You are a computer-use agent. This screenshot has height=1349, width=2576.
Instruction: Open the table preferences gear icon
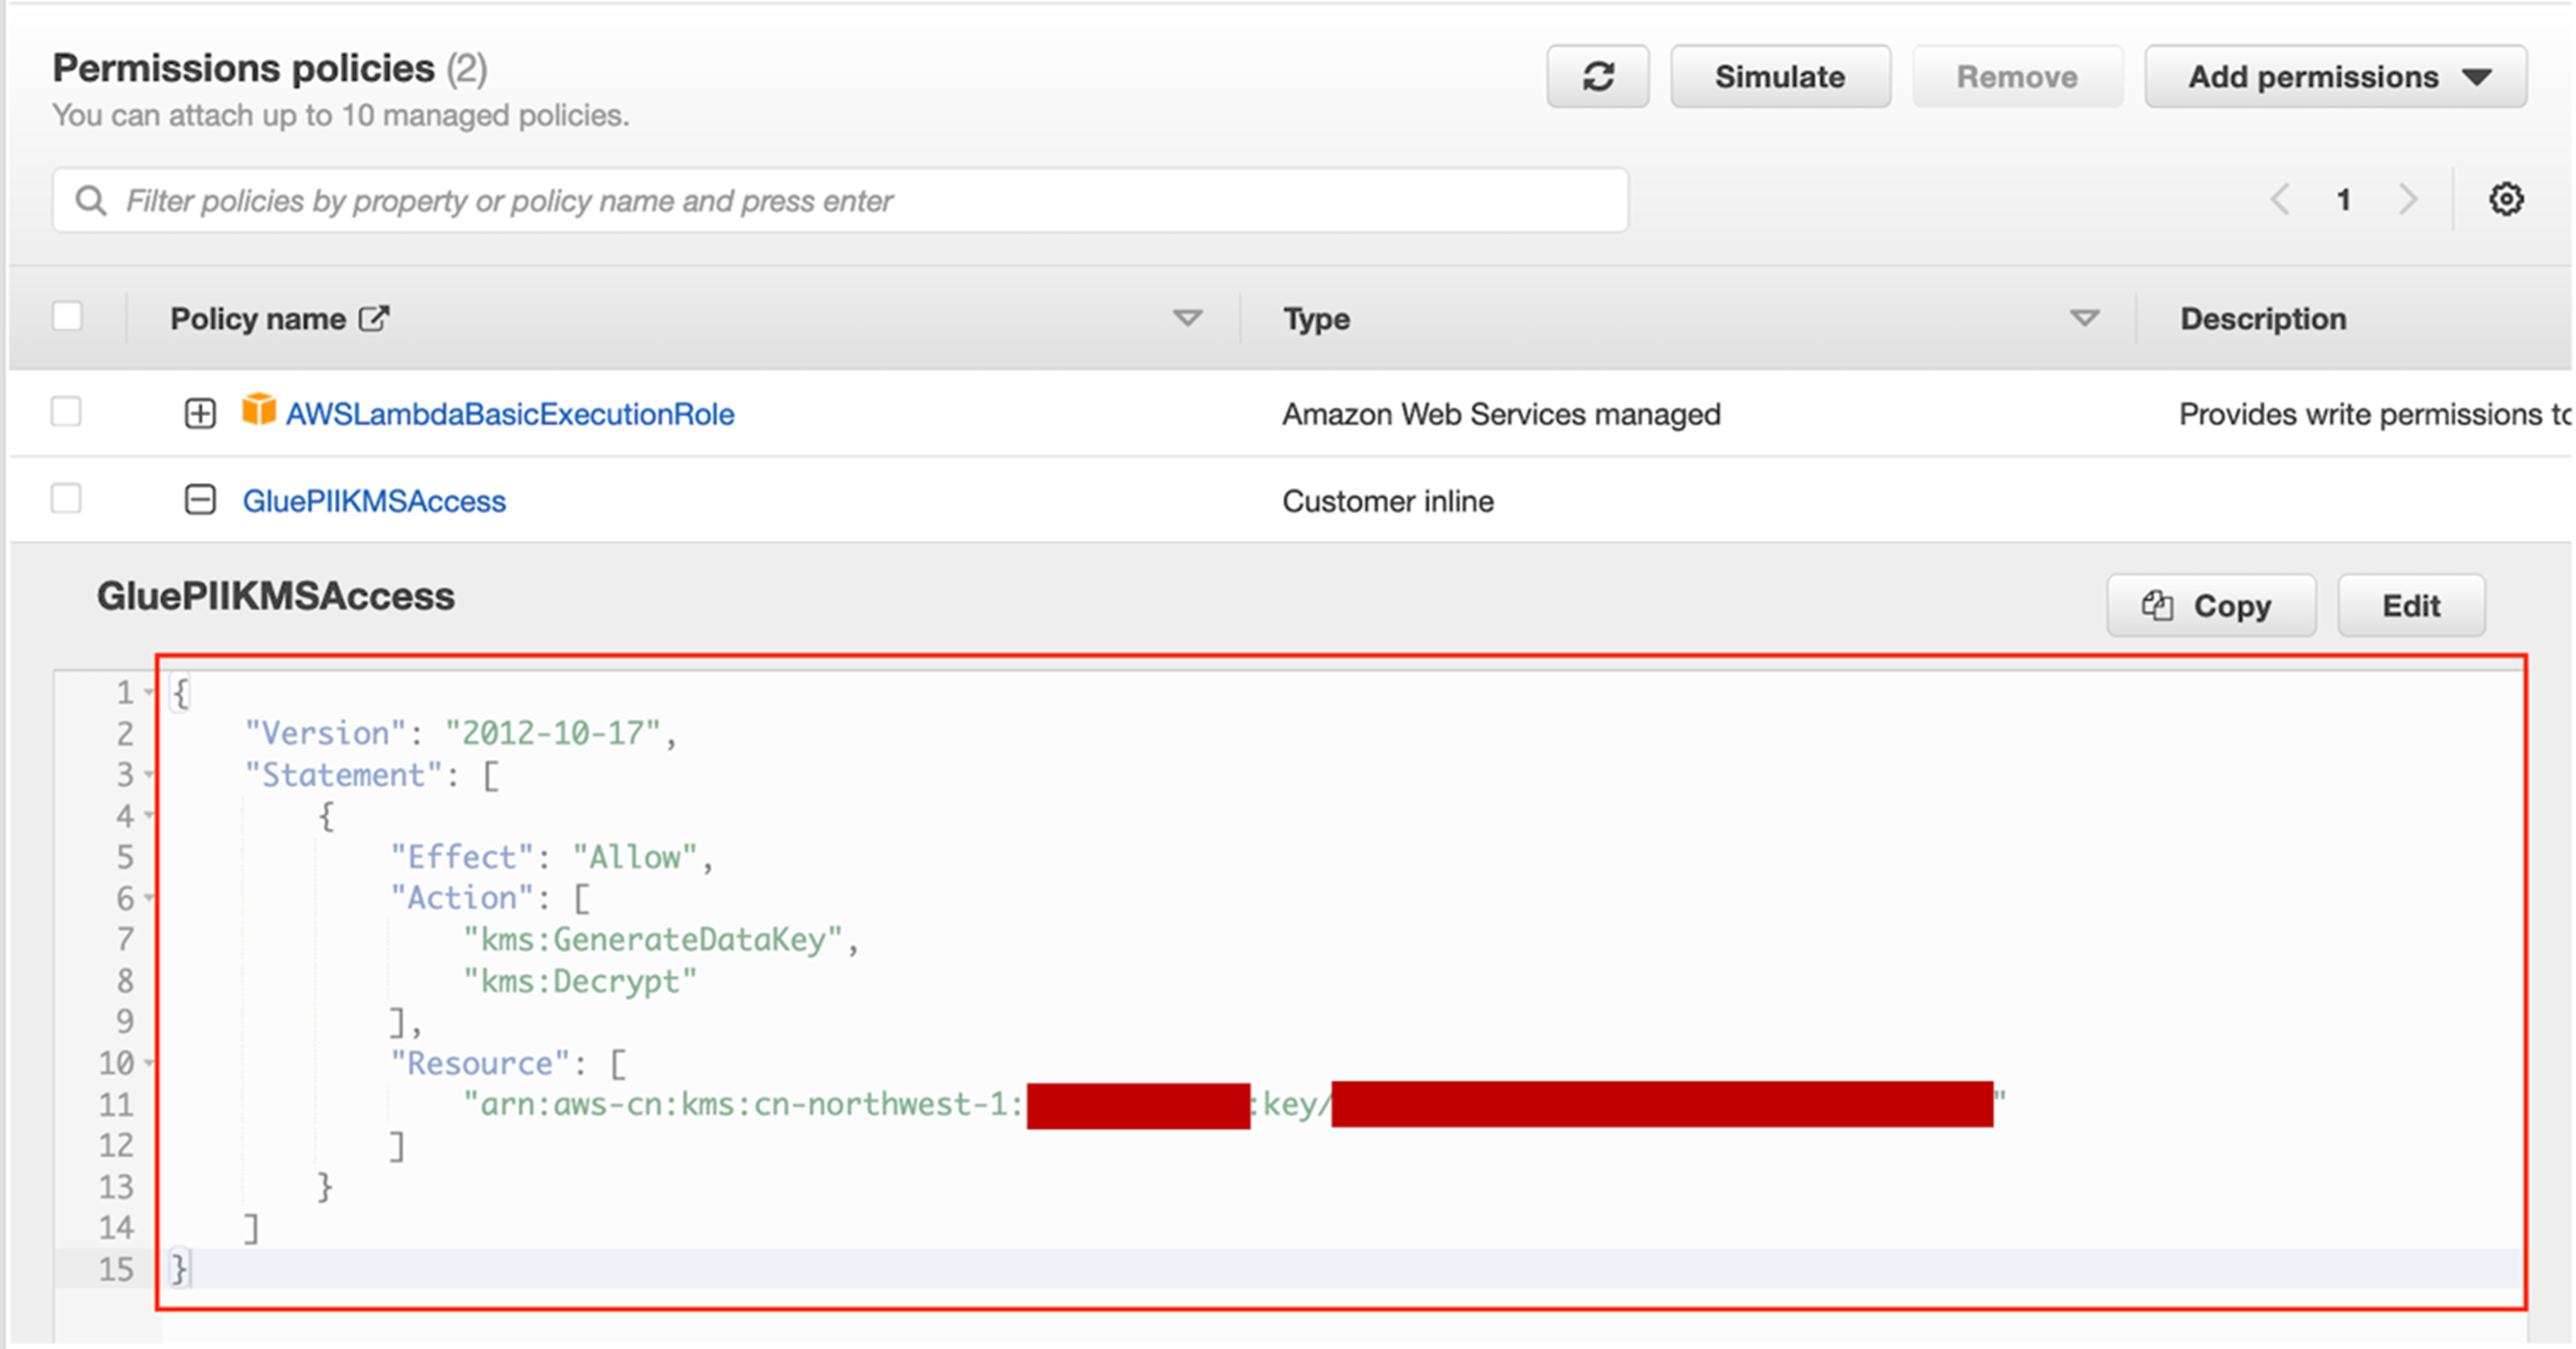point(2505,199)
